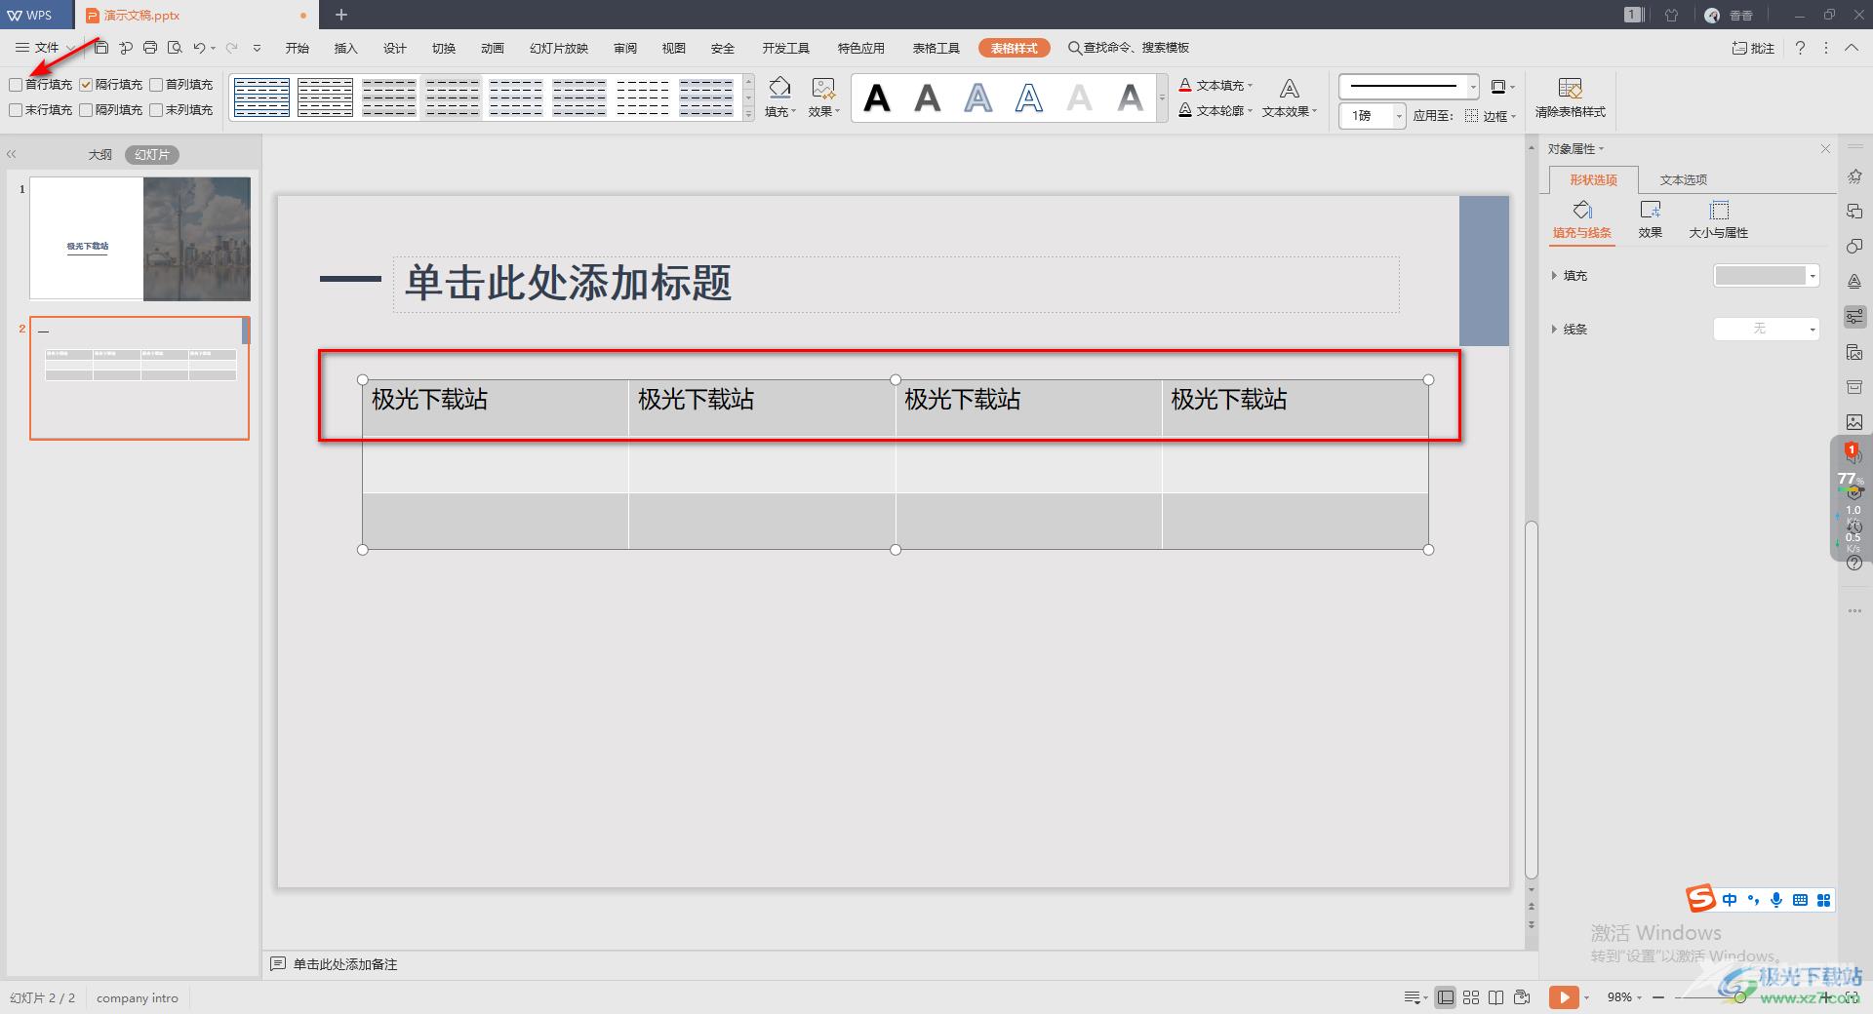Expand the 填充 section in properties panel
The image size is (1873, 1014).
[1554, 276]
